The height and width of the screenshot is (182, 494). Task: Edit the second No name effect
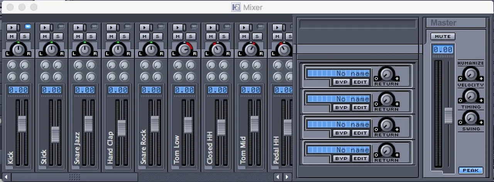pos(360,108)
